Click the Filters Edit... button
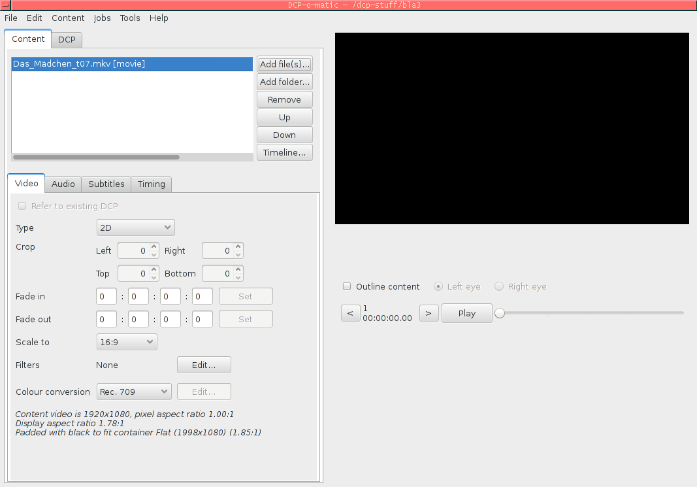Image resolution: width=697 pixels, height=487 pixels. [204, 365]
